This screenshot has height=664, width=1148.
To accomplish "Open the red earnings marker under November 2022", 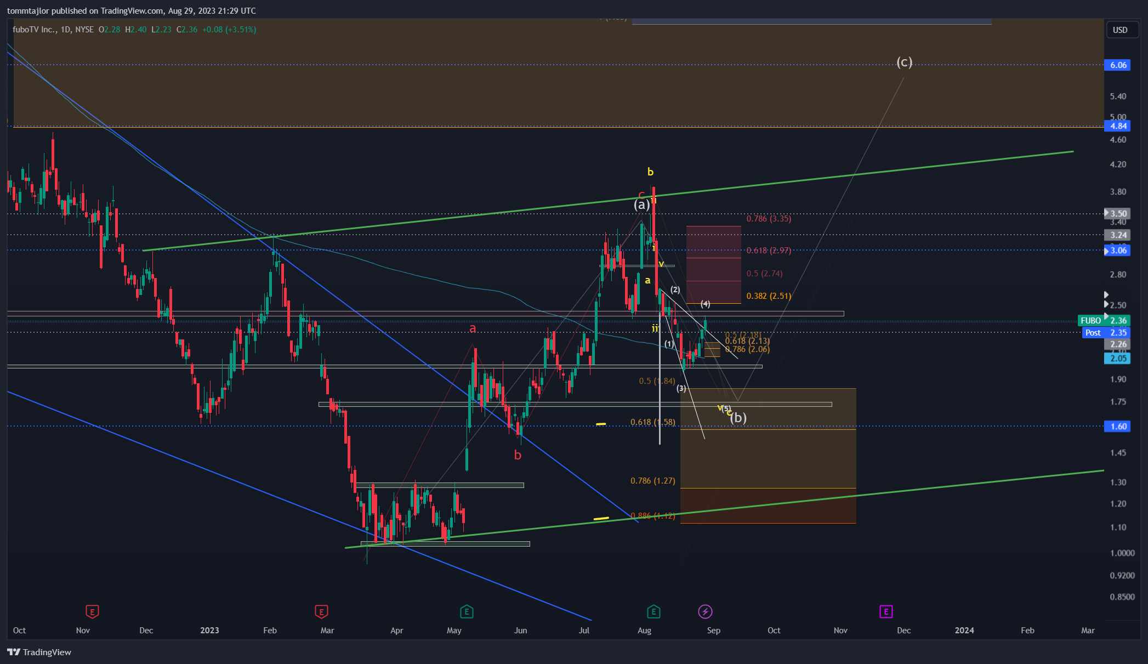I will point(92,611).
